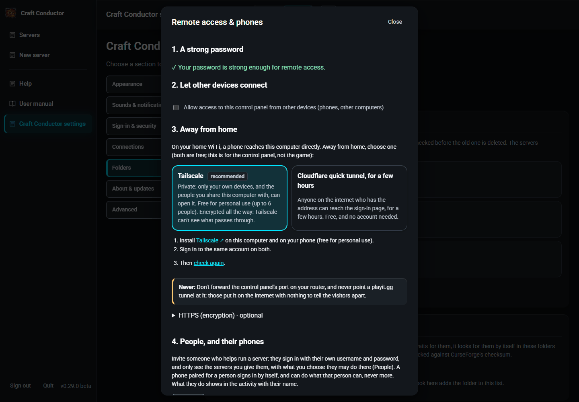Open the Tailscale install link
Image resolution: width=579 pixels, height=402 pixels.
[210, 240]
